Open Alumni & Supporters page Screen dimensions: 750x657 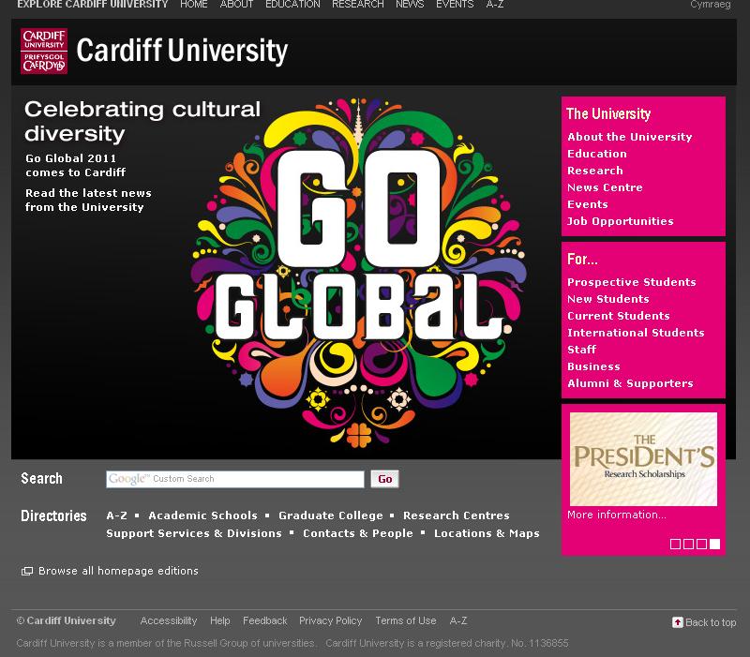coord(630,383)
